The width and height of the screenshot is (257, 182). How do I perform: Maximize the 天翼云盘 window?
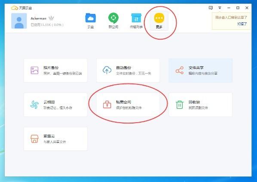point(238,8)
